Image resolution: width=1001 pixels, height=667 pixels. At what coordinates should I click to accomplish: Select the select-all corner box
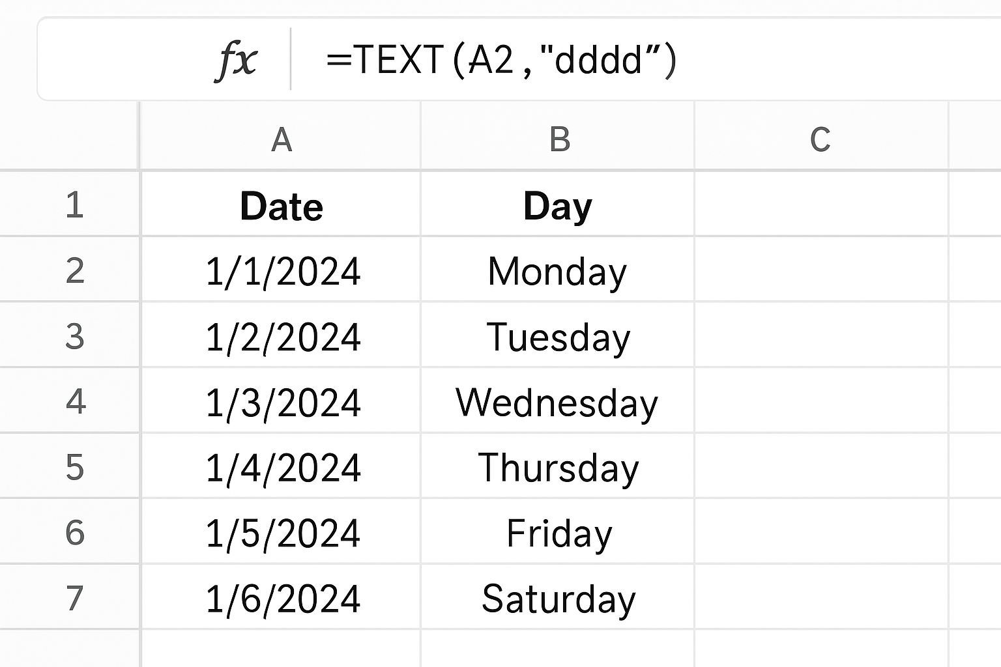pos(69,137)
